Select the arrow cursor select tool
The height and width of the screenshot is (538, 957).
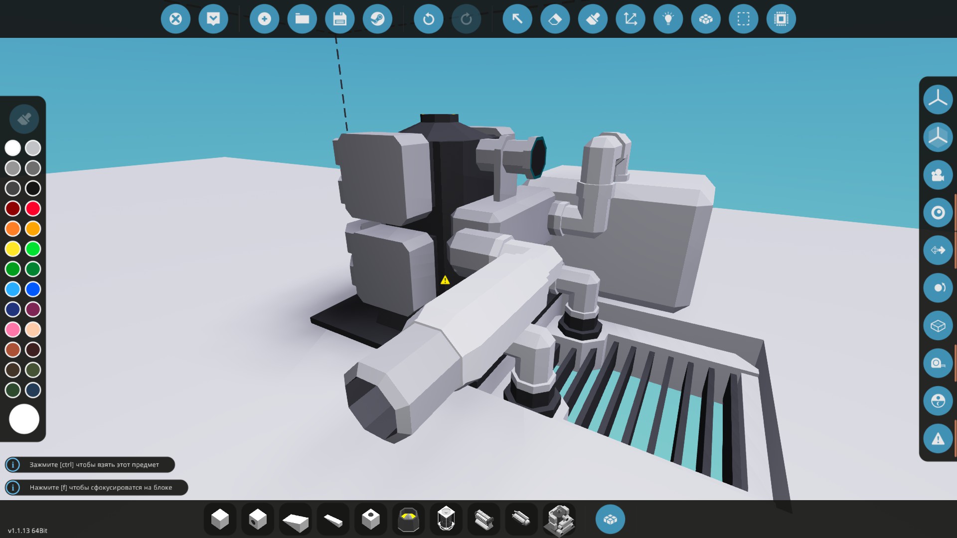click(x=517, y=19)
